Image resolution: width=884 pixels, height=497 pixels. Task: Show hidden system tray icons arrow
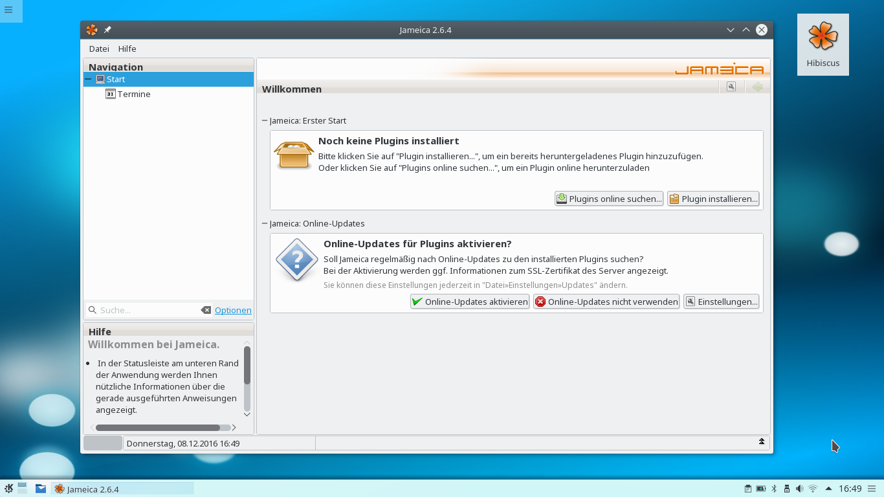pyautogui.click(x=828, y=489)
